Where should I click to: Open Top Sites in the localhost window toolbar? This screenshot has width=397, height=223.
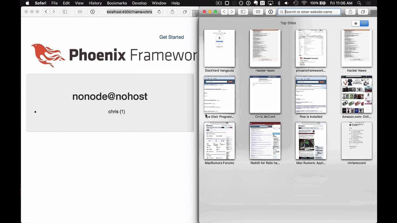tap(80, 12)
